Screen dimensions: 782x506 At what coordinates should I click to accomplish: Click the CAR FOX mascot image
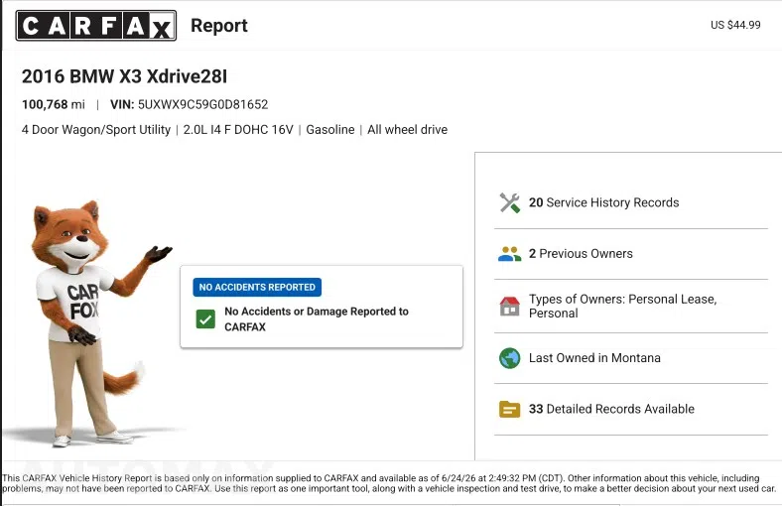pos(94,323)
